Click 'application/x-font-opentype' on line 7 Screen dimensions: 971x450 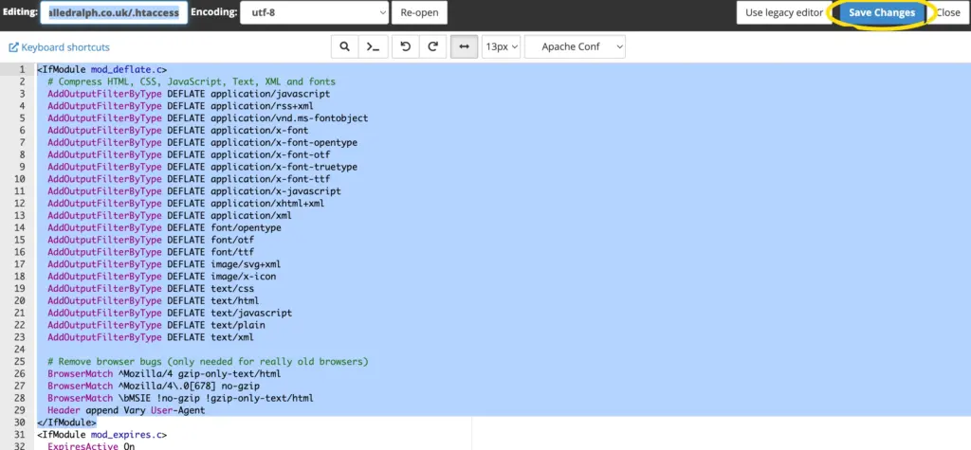[x=284, y=142]
